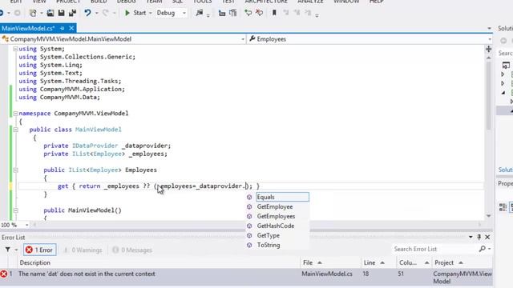Click the Error List filter funnel icon
The width and height of the screenshot is (513, 288).
coord(7,250)
